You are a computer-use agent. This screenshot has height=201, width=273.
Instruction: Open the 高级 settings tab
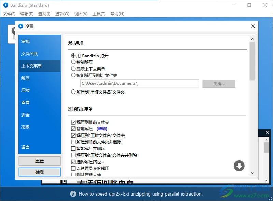(40, 127)
